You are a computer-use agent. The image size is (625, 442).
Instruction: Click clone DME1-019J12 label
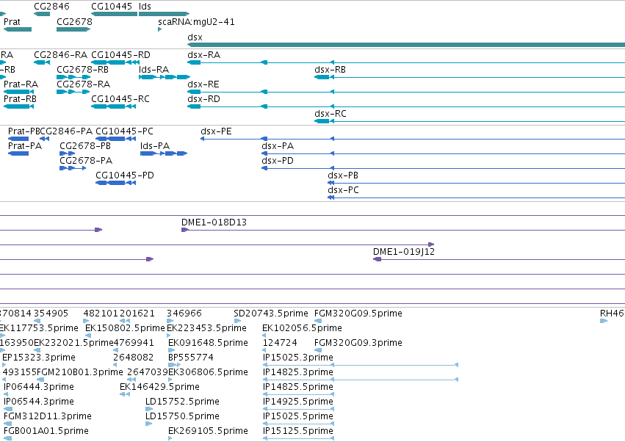click(404, 252)
